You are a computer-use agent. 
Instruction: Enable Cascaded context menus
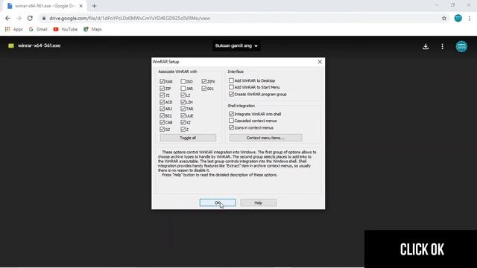tap(231, 121)
